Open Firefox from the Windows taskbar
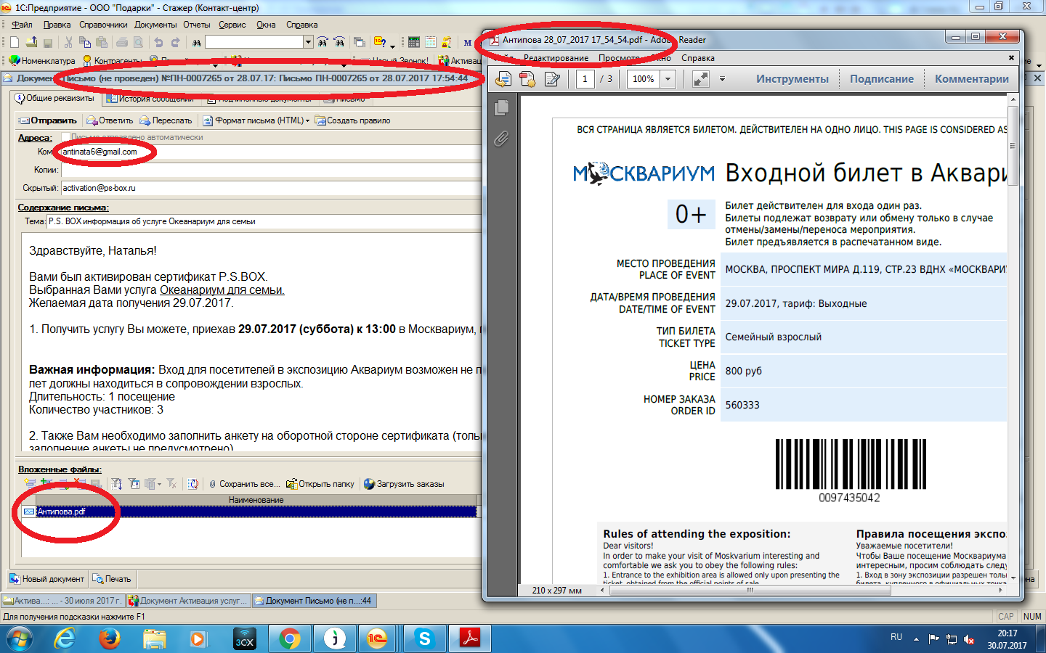Image resolution: width=1046 pixels, height=653 pixels. tap(110, 638)
